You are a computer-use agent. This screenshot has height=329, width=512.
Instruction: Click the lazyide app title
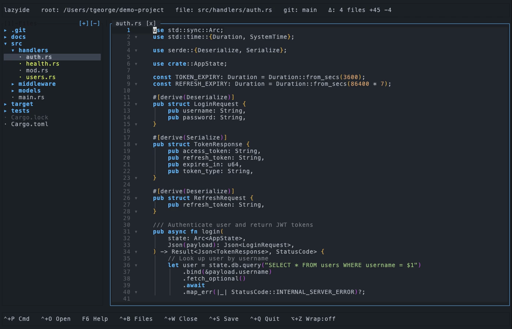(x=16, y=10)
